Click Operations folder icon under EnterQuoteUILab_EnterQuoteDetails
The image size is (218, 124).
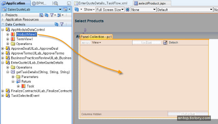click(x=13, y=67)
